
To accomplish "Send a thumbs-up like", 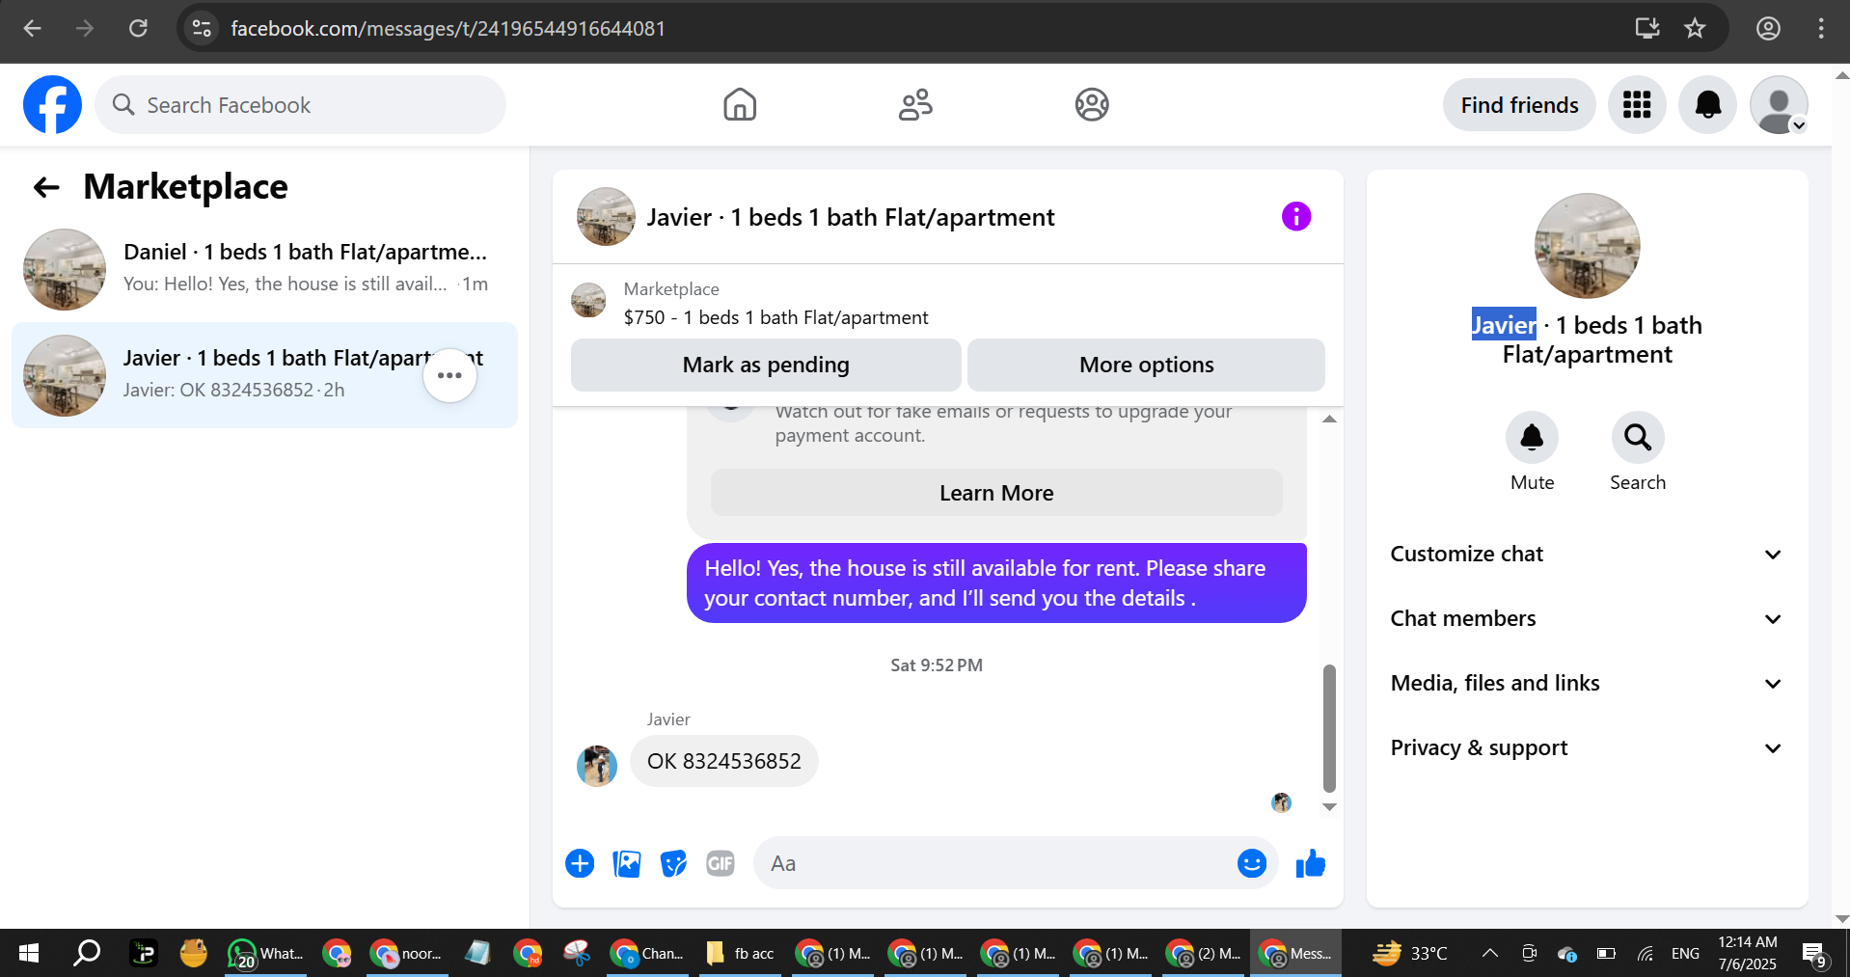I will click(1310, 863).
